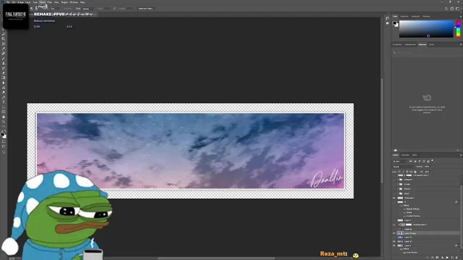Select the Hand tool
463x260 pixels.
click(x=4, y=116)
